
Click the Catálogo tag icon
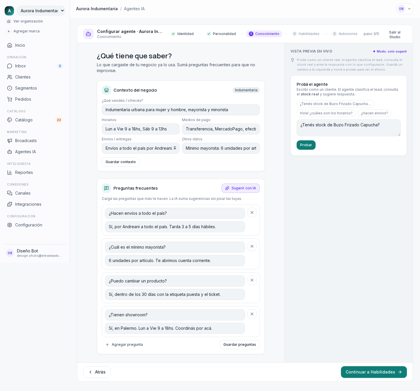pos(10,120)
